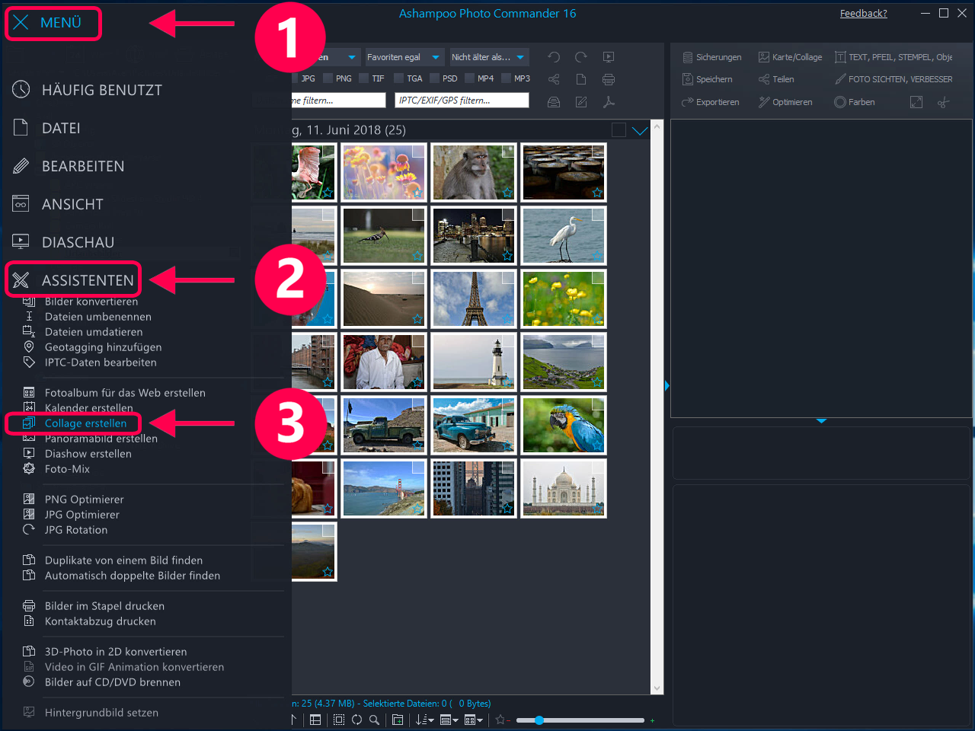Open Sicherungen from the right toolbar
The height and width of the screenshot is (731, 975).
712,57
